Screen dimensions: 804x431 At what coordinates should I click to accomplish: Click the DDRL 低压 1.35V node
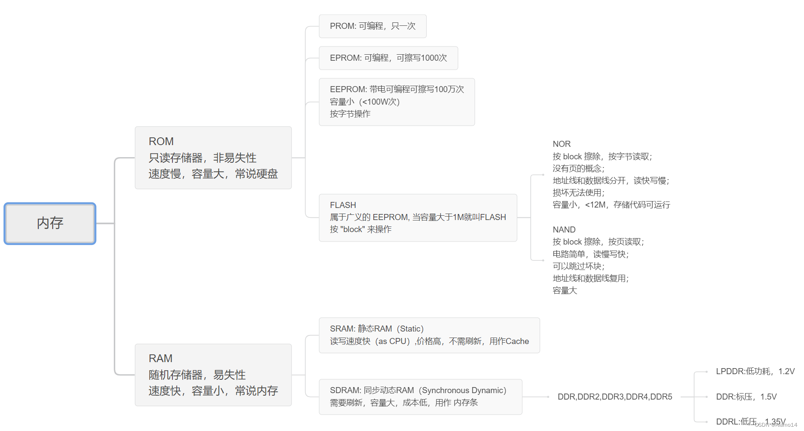point(749,421)
